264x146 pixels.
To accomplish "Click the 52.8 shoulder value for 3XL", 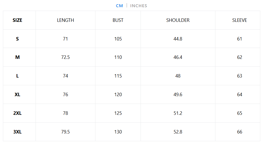I will click(178, 132).
